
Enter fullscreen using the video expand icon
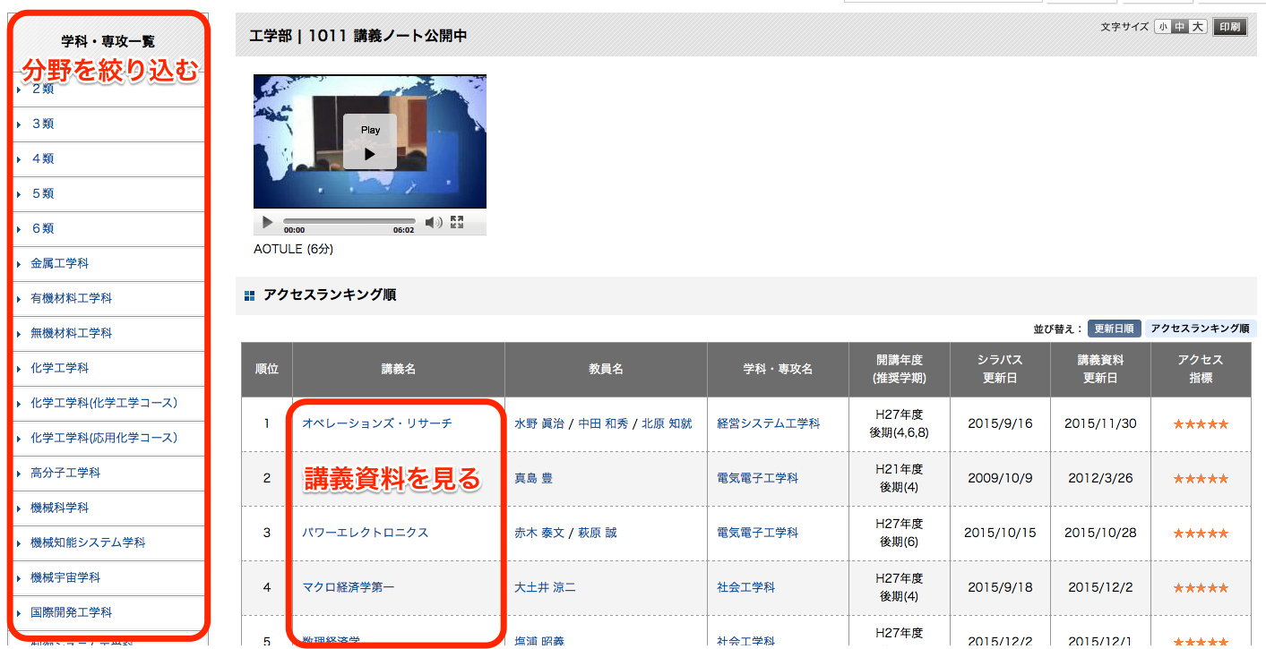click(x=457, y=222)
